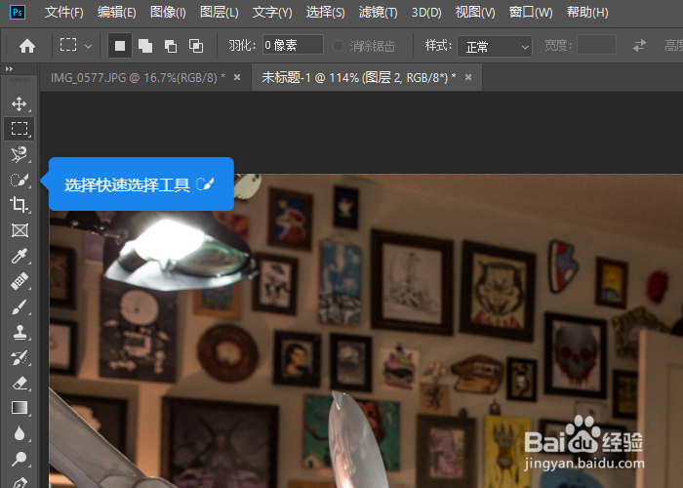Select the Spot Healing Brush tool

20,281
